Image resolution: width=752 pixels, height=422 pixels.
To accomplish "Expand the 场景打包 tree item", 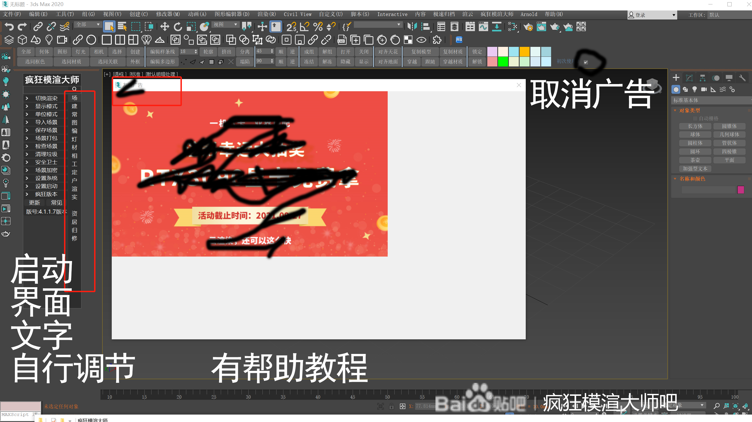I will tap(27, 138).
